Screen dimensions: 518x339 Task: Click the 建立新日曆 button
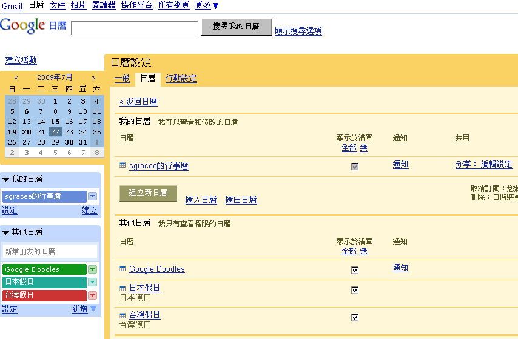click(148, 193)
